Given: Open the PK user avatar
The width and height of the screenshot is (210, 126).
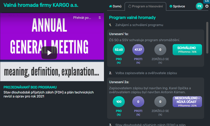Looking at the screenshot, I should (199, 6).
